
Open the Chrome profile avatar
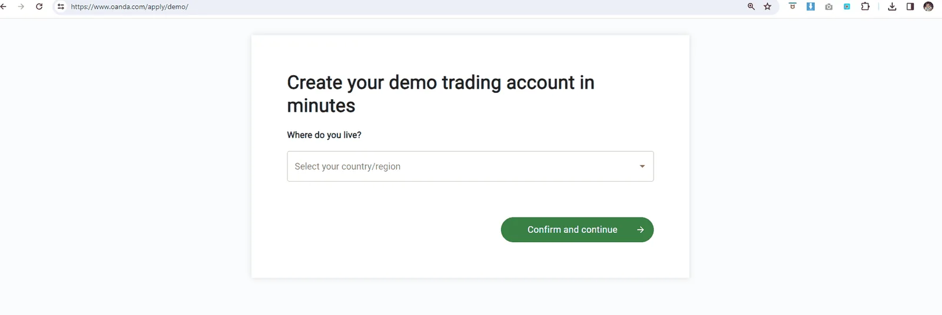[x=928, y=6]
